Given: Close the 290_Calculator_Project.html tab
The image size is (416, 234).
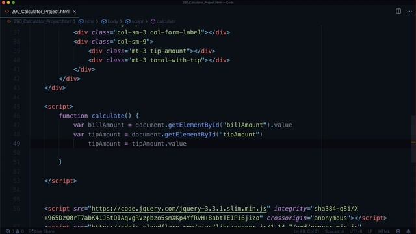Looking at the screenshot, I should click(74, 12).
